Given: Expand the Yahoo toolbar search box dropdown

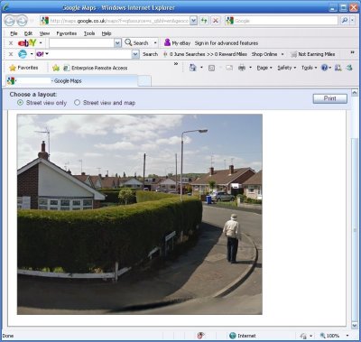Looking at the screenshot, I should [135, 54].
